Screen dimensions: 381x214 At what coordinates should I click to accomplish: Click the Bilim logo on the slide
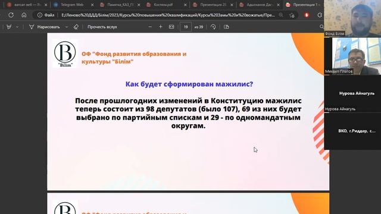coord(65,54)
